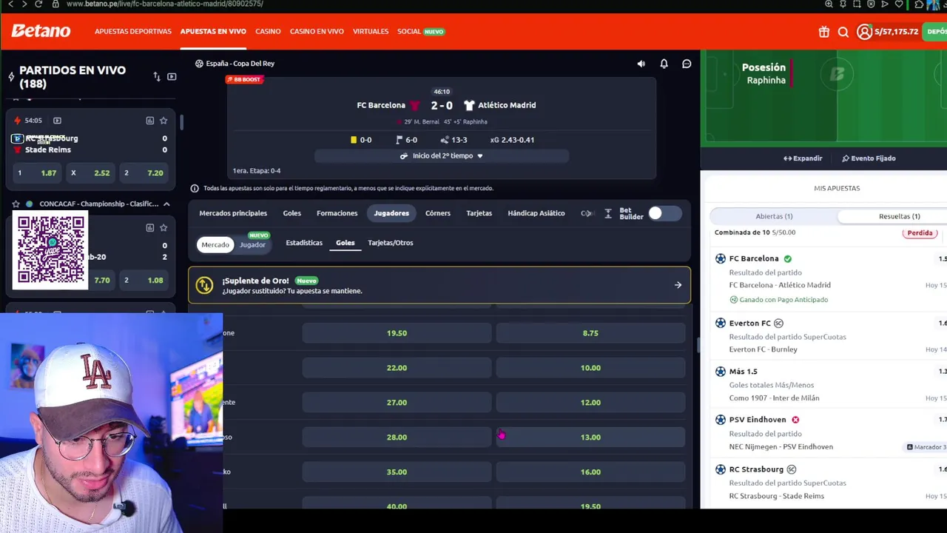
Task: Open the chat bubble icon
Action: pos(687,64)
